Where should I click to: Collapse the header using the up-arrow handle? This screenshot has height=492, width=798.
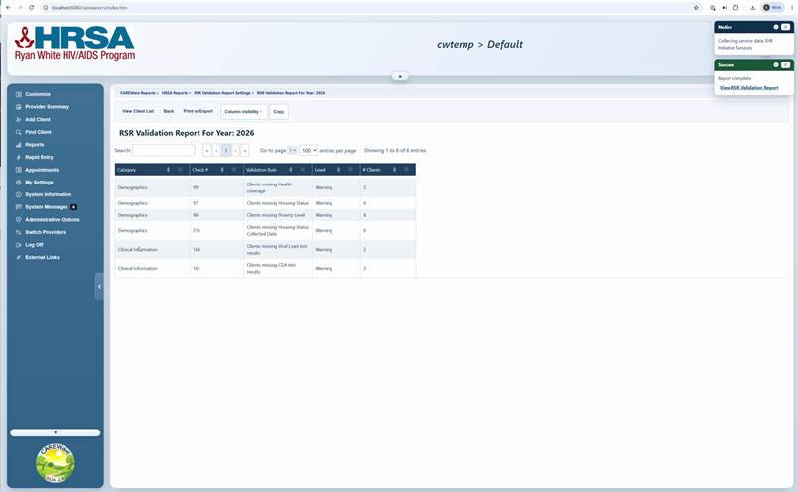click(400, 76)
